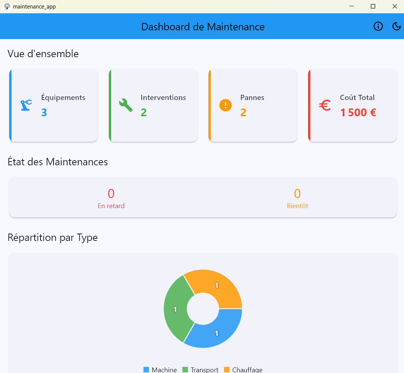
Task: Select the Machine legend label
Action: pyautogui.click(x=165, y=370)
